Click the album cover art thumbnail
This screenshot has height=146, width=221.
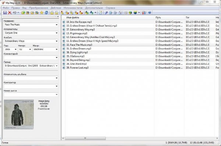tap(19, 114)
